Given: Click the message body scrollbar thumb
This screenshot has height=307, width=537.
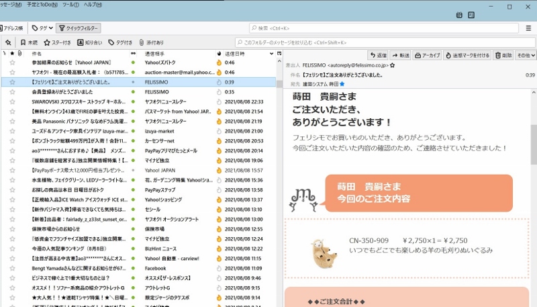Looking at the screenshot, I should [534, 144].
